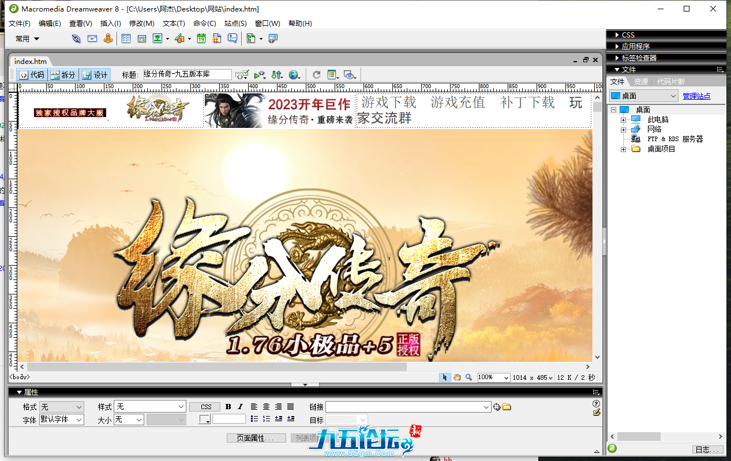Open the 插入(I) menu
The image size is (731, 461).
click(111, 24)
